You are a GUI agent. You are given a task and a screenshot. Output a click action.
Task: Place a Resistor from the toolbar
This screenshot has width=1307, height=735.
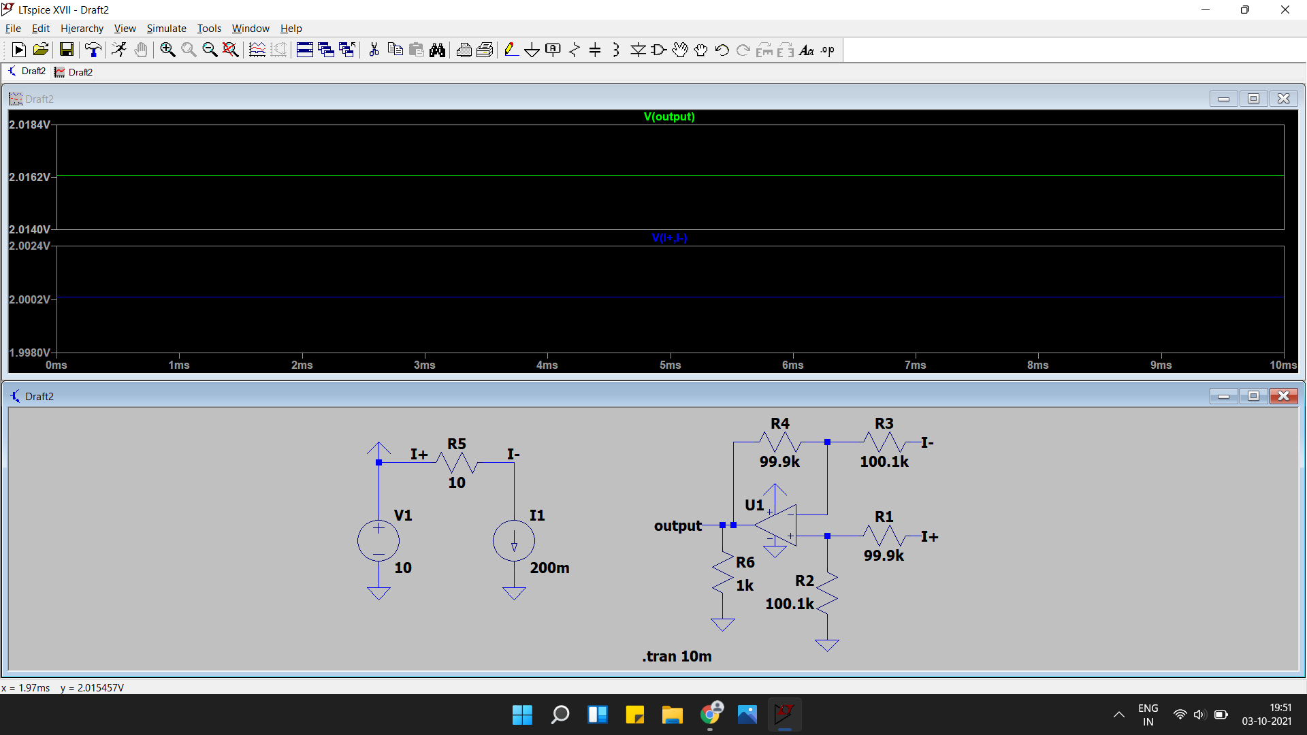575,50
